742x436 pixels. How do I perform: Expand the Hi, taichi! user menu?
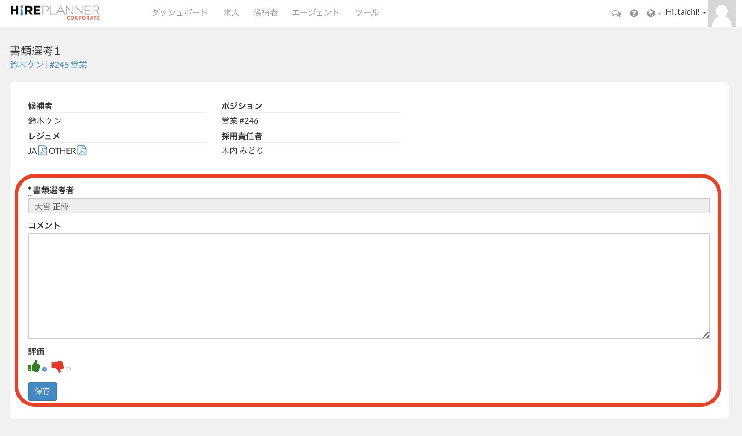point(686,12)
